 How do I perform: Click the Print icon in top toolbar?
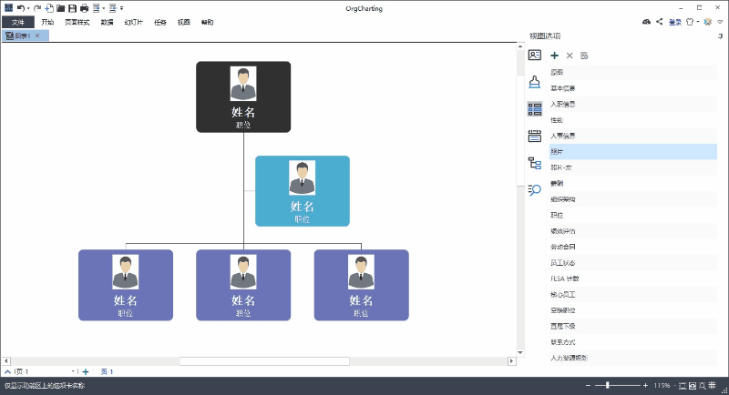pos(84,7)
